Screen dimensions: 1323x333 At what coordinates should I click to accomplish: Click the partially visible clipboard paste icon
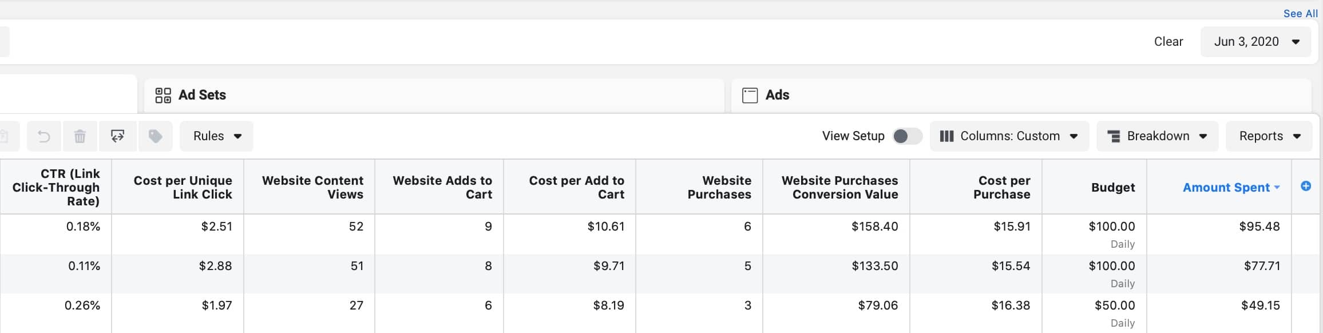[6, 136]
